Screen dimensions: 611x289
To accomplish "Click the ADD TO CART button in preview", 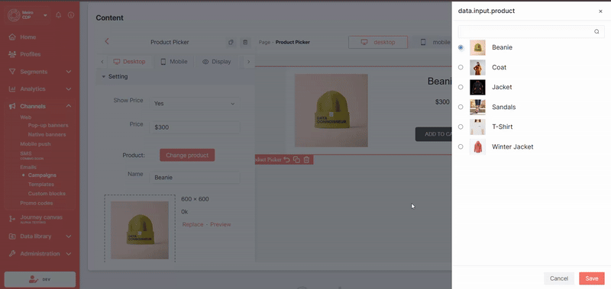I will (x=434, y=133).
